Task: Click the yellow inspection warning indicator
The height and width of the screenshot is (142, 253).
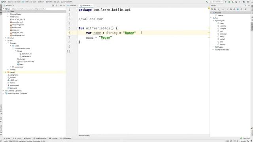Action: point(209,8)
